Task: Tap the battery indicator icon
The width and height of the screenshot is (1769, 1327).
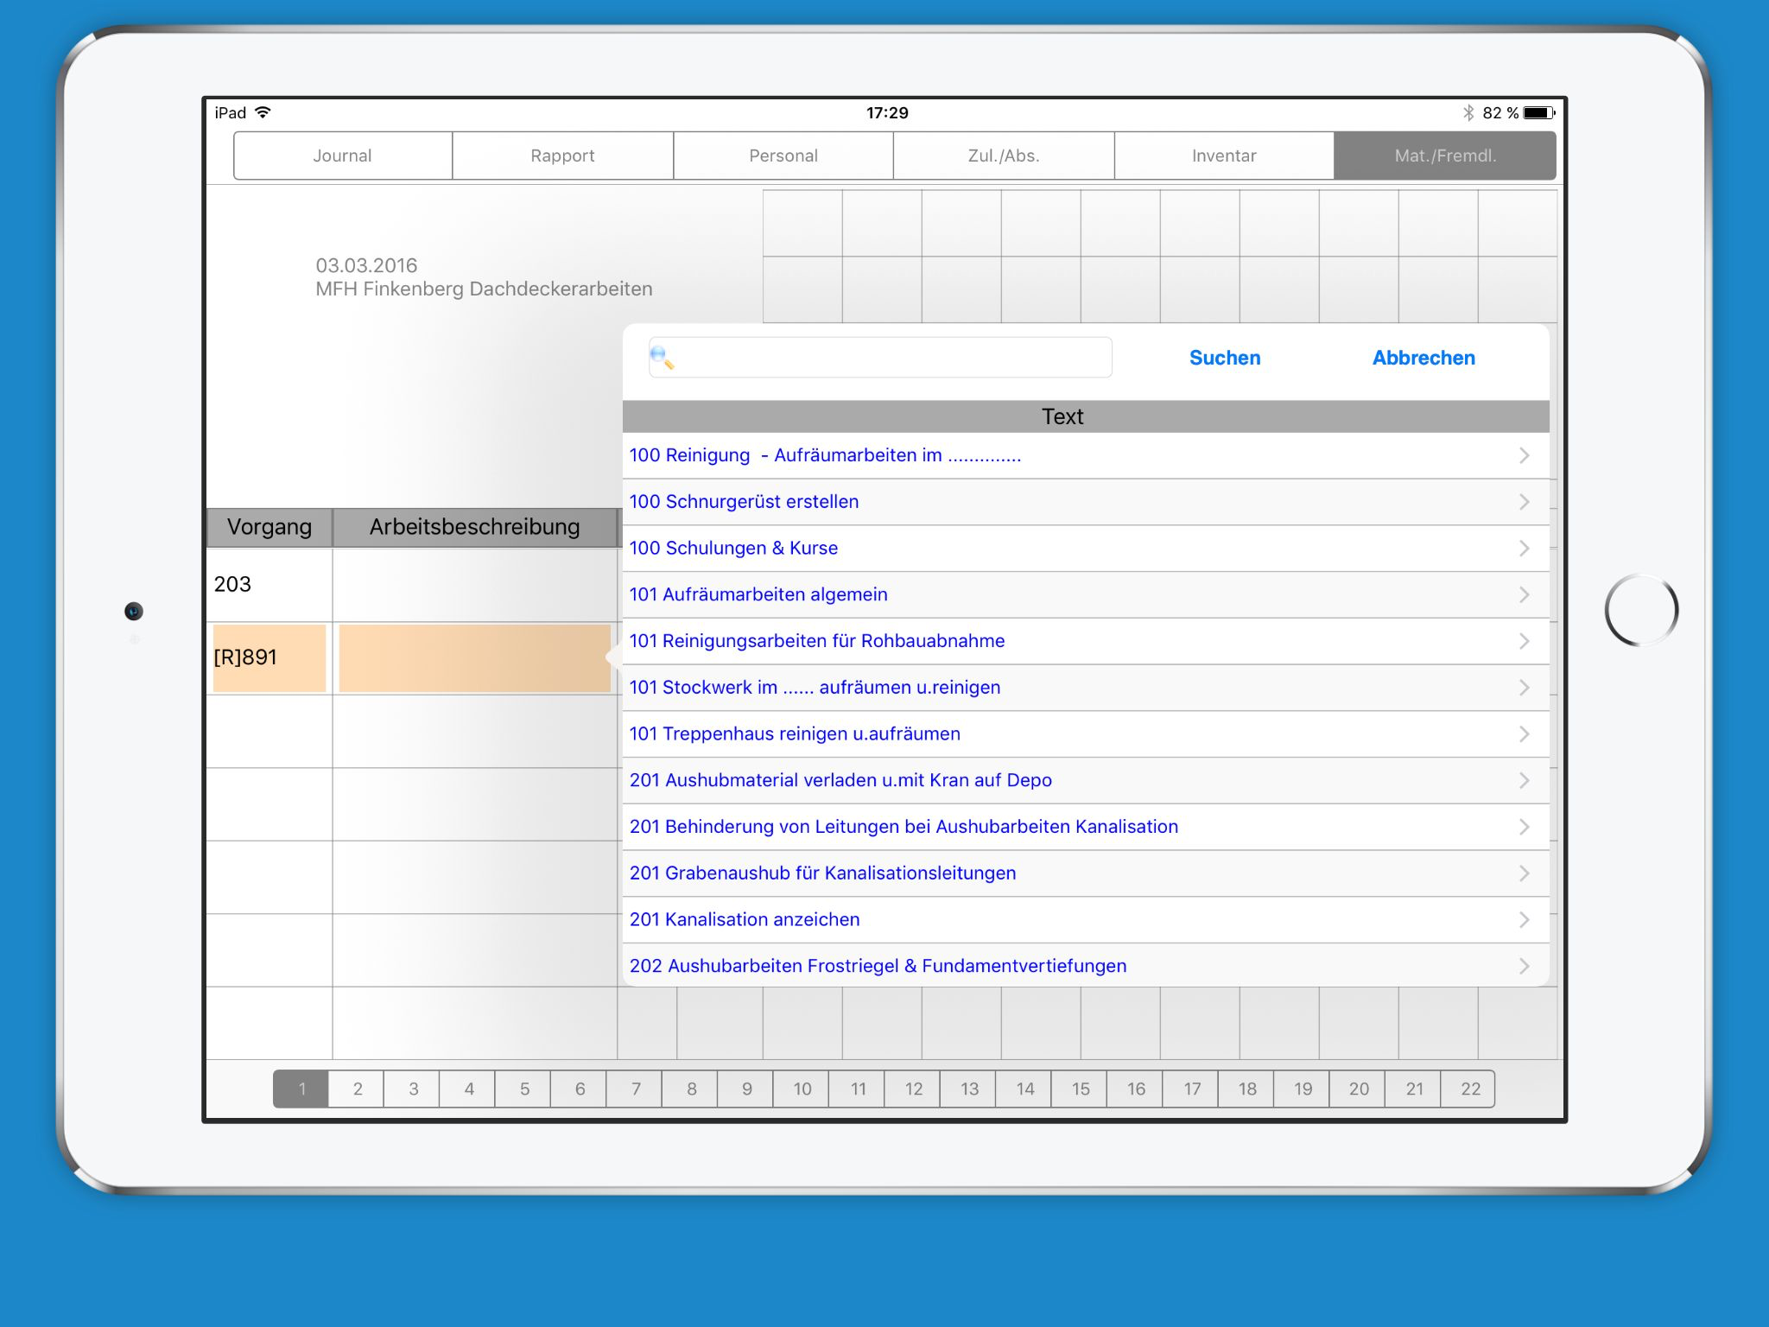Action: click(x=1538, y=112)
